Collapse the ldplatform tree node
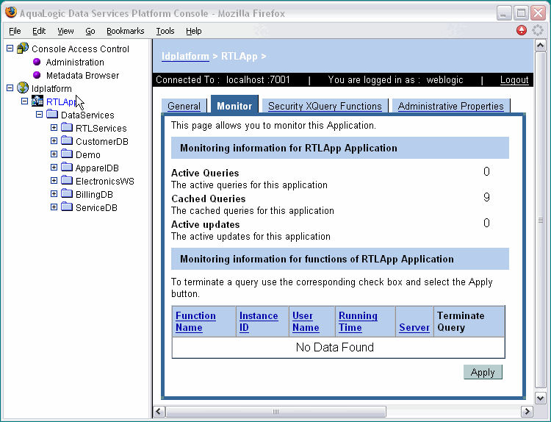Screen dimensions: 551x422 click(10, 88)
